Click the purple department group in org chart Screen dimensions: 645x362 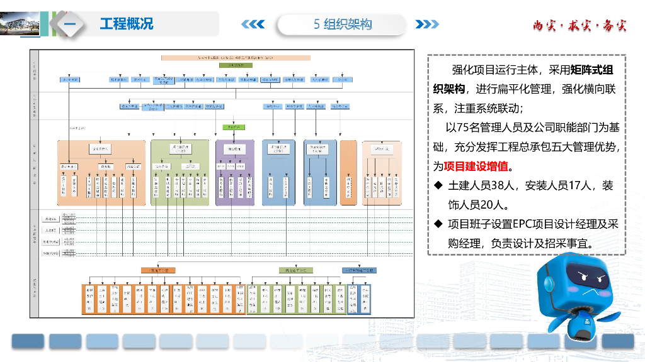(x=235, y=173)
